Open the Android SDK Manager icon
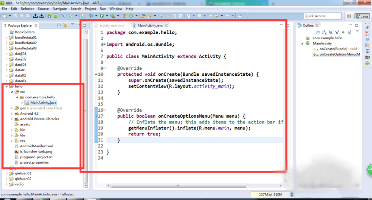This screenshot has height=200, width=372. (49, 16)
